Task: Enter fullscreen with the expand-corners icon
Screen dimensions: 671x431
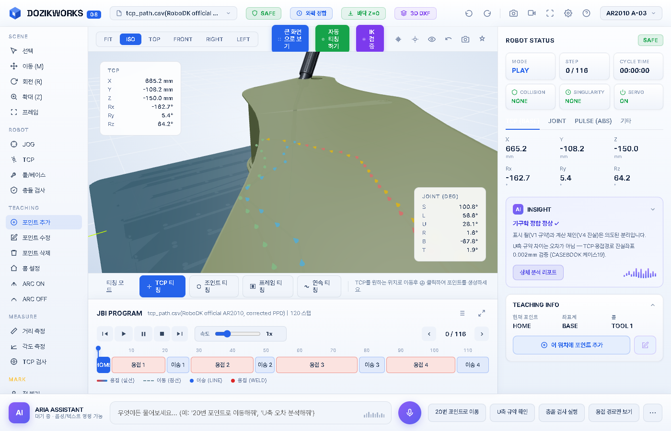Action: (550, 13)
